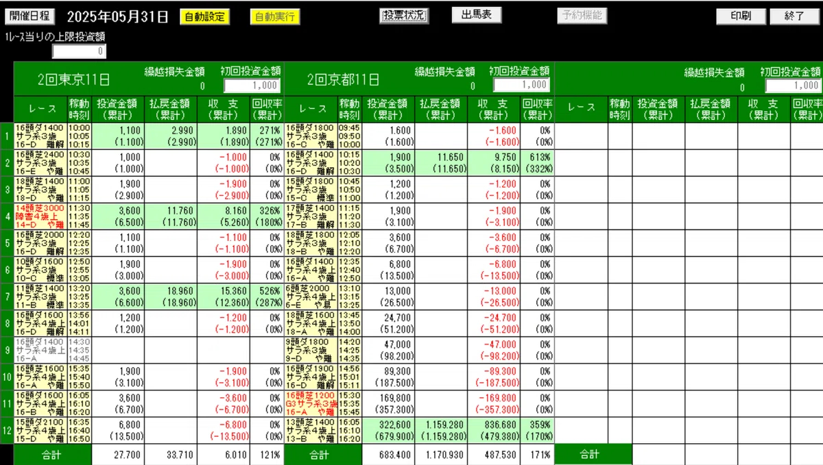Start the 自動実行 auto-run button

(x=275, y=16)
